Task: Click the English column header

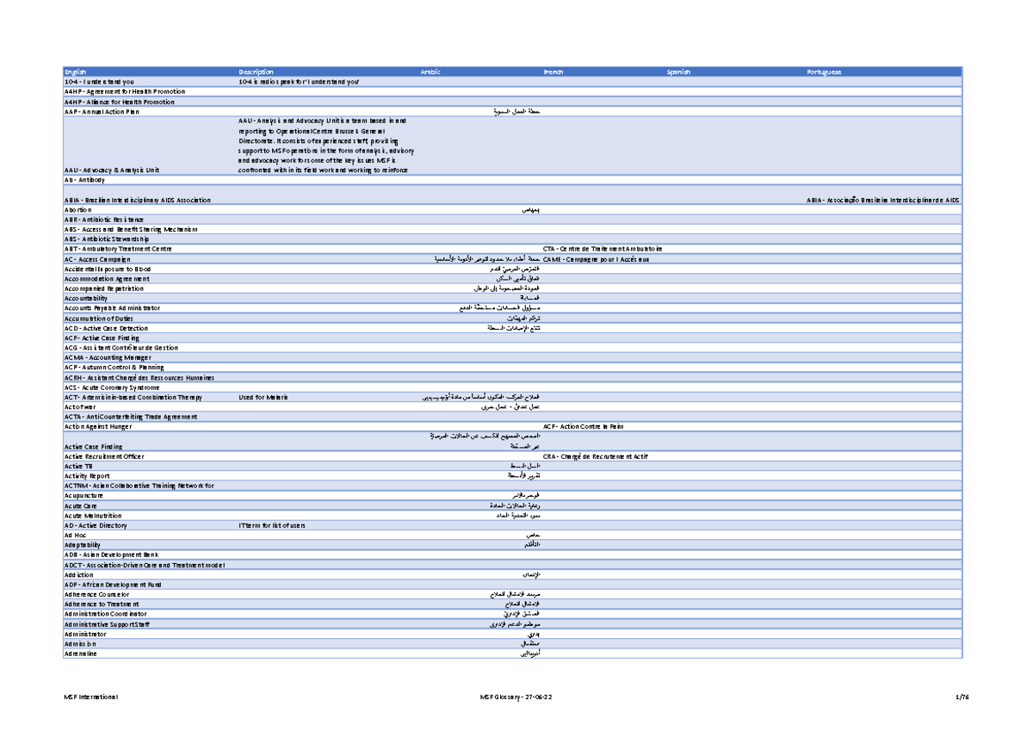Action: point(76,72)
